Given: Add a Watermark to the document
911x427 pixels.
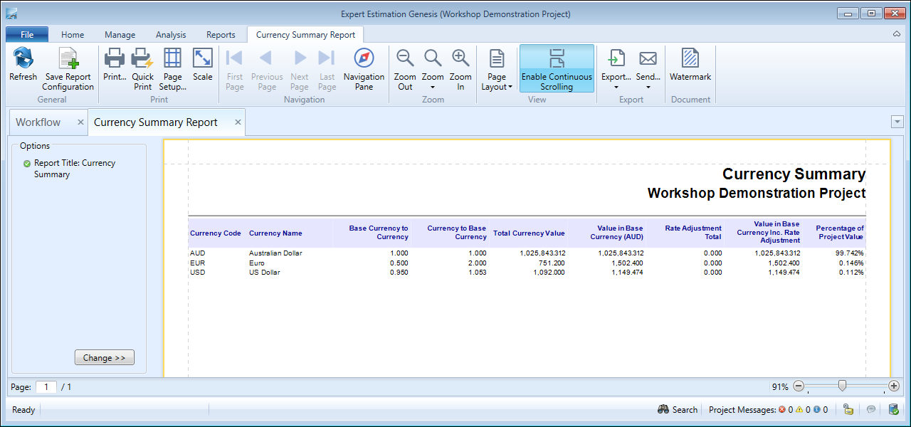Looking at the screenshot, I should point(690,65).
